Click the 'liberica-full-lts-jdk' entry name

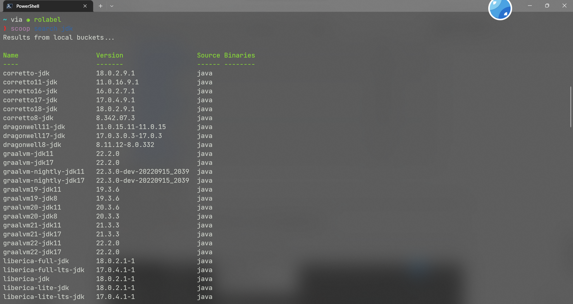44,270
